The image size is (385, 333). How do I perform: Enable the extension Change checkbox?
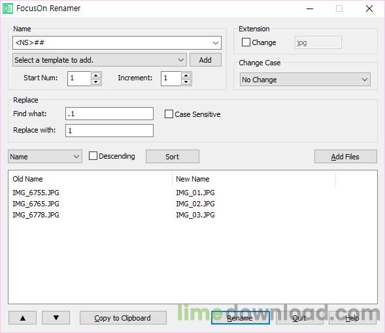coord(246,42)
